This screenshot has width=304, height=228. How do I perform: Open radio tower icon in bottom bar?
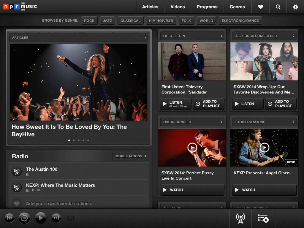240,218
